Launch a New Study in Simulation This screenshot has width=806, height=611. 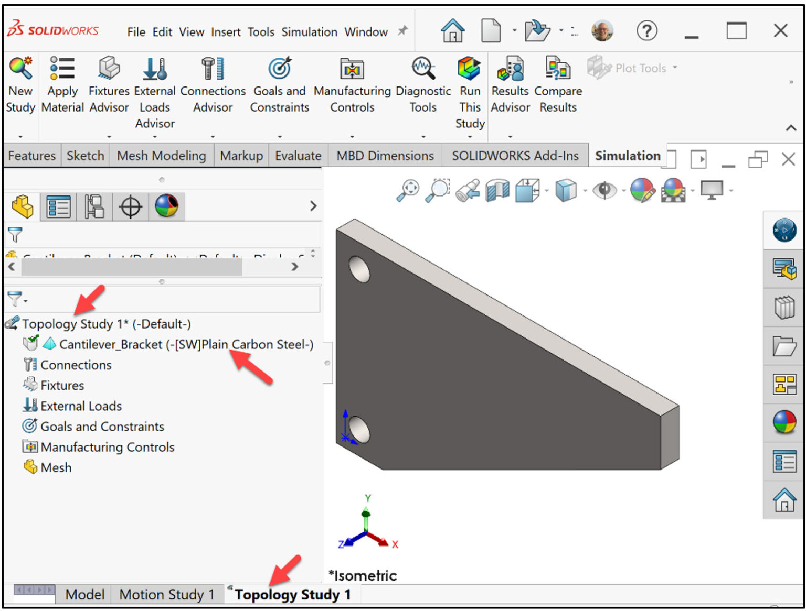[x=20, y=84]
